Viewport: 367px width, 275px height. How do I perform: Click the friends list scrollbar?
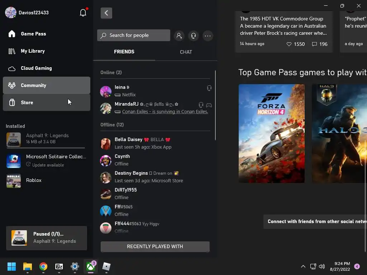point(215,105)
